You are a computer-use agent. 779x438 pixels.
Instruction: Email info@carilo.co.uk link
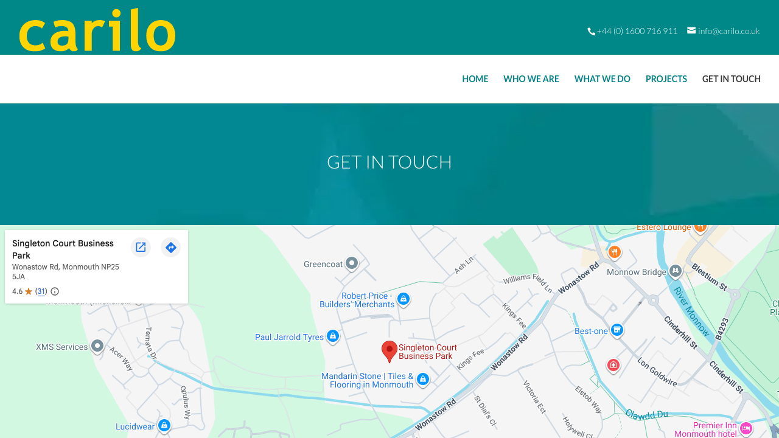coord(724,31)
